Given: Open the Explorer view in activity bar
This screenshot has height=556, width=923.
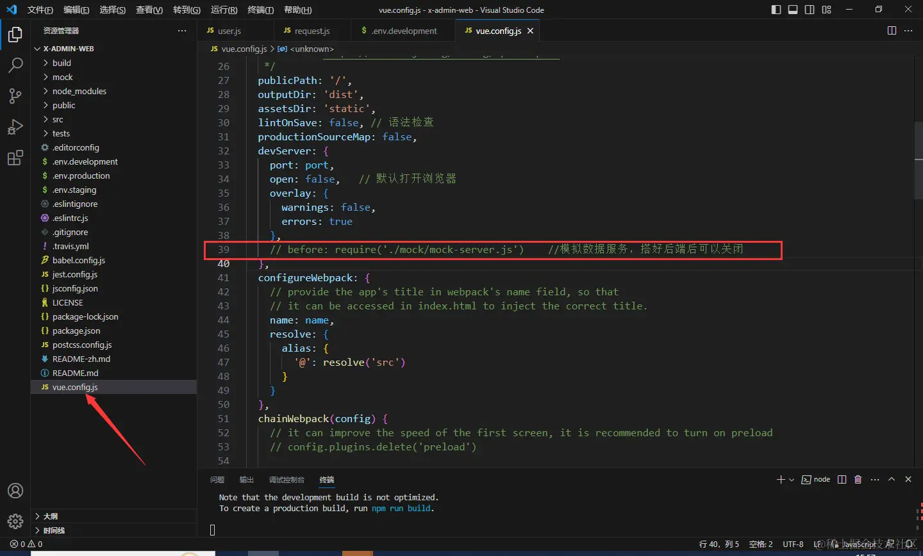Looking at the screenshot, I should 15,35.
